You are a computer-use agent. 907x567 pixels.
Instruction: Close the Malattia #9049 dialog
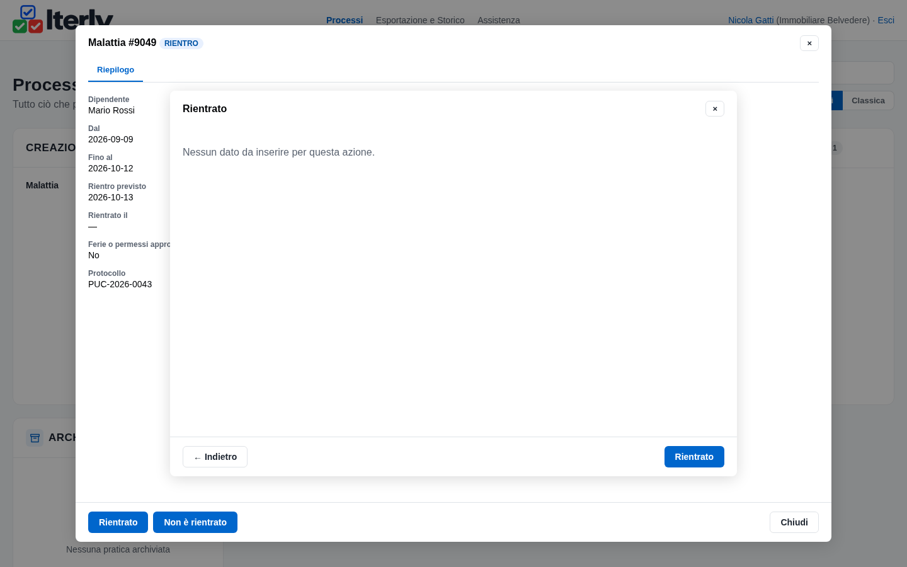(x=809, y=43)
